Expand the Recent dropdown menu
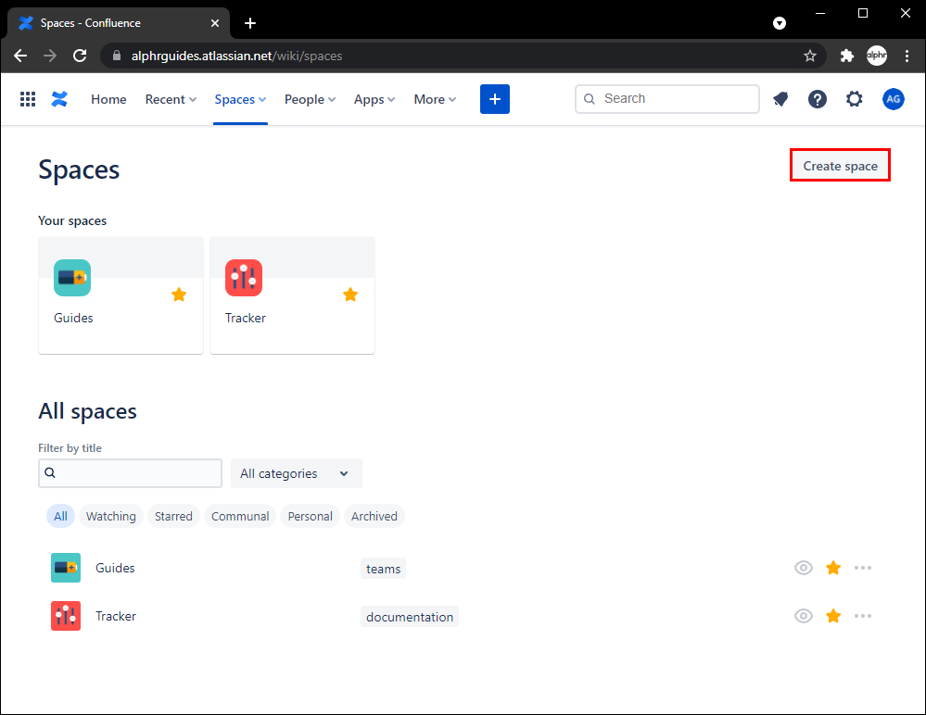Image resolution: width=926 pixels, height=715 pixels. click(171, 99)
